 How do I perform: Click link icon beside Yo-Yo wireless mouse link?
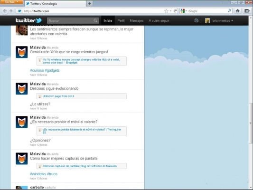(40, 60)
